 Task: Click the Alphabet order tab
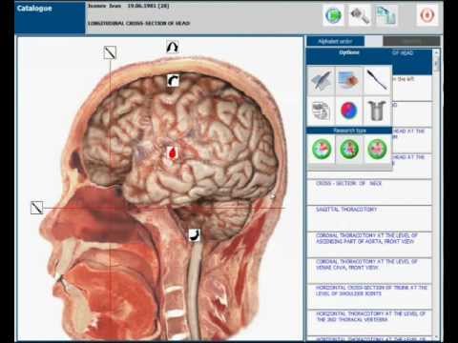335,42
